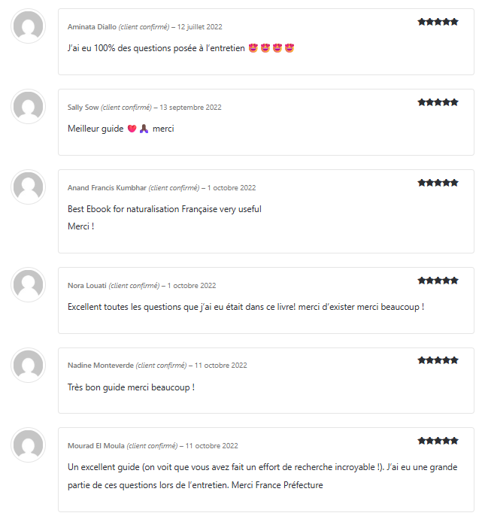Click Nora Louati's profile avatar

[x=29, y=285]
